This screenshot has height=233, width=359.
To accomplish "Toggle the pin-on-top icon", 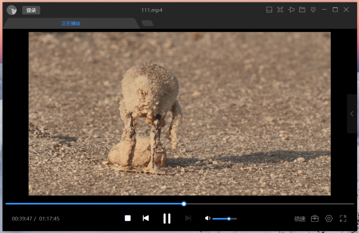I will tap(291, 10).
